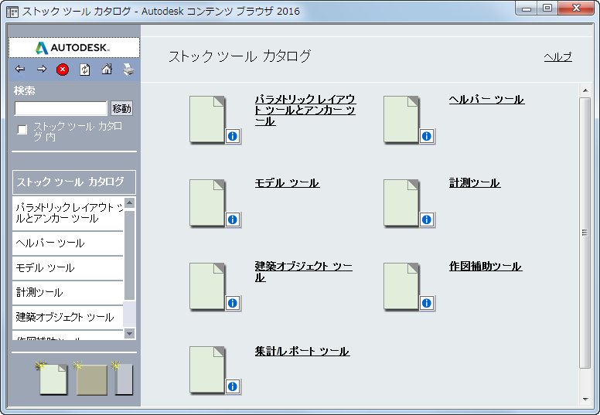
Task: Click the new palette icon (tan square)
Action: [x=91, y=378]
